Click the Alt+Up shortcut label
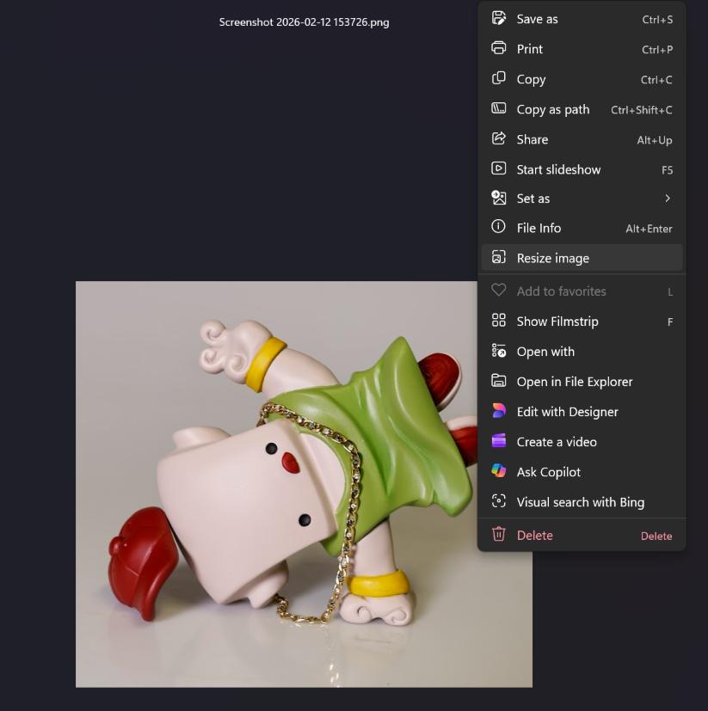Screen dimensions: 708x711 [x=655, y=140]
